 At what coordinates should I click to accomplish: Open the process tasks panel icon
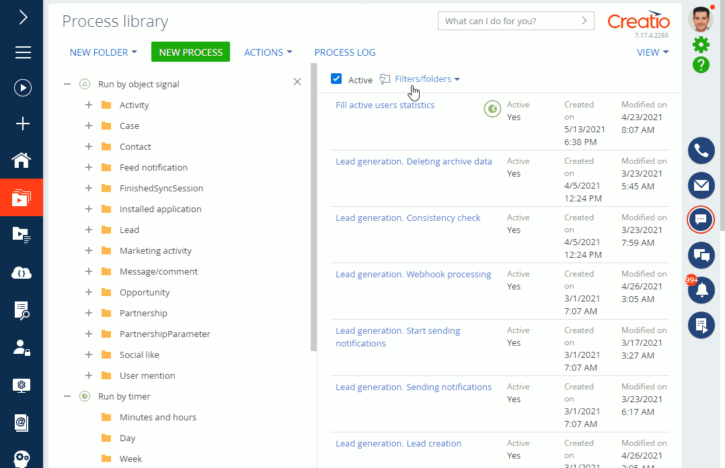coord(701,325)
